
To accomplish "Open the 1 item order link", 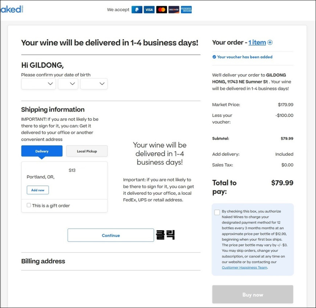I will (x=257, y=42).
